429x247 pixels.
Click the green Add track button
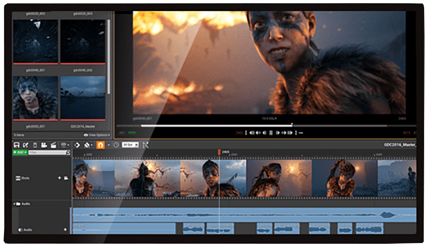[20, 152]
